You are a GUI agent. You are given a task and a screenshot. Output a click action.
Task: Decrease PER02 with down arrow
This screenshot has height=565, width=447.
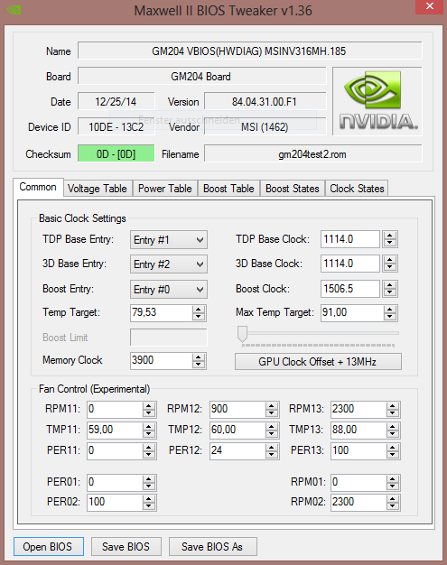pyautogui.click(x=148, y=506)
